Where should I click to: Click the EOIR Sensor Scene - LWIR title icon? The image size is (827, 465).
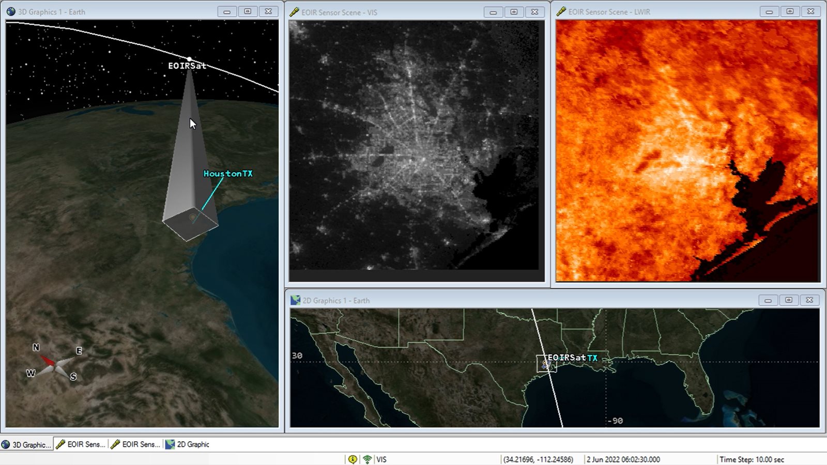[561, 11]
